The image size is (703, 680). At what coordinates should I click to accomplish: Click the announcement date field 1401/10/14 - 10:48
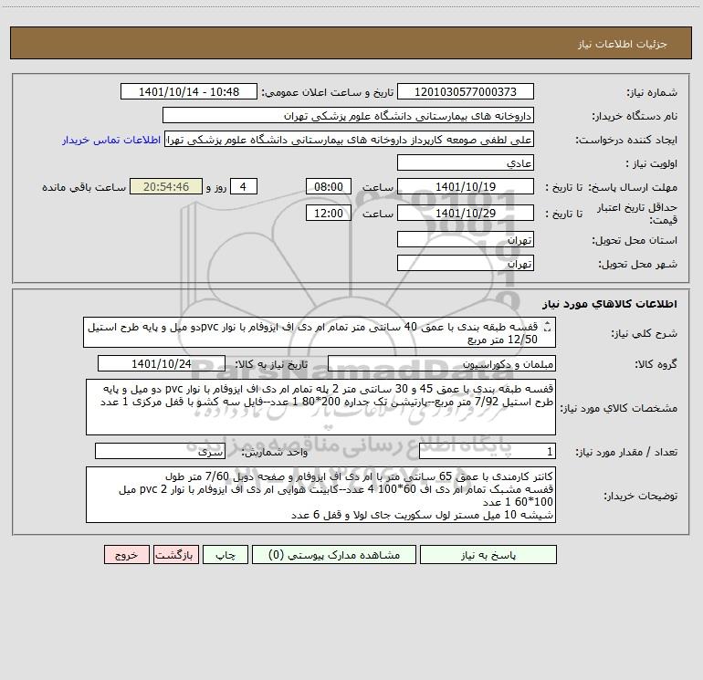[189, 91]
